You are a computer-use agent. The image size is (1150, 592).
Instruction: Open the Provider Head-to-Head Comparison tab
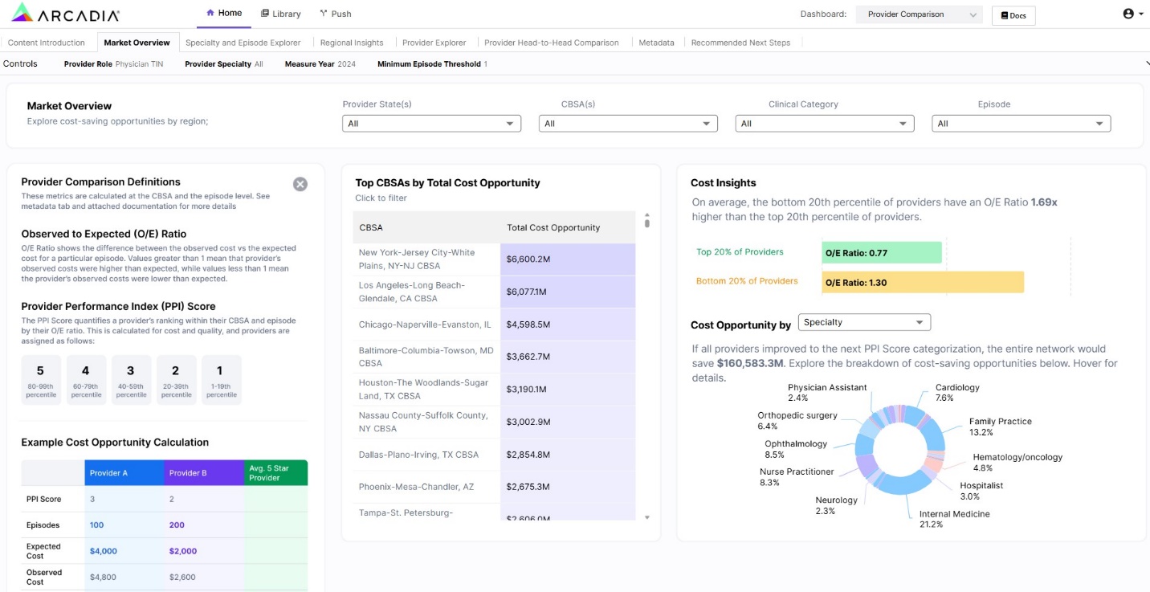click(551, 43)
